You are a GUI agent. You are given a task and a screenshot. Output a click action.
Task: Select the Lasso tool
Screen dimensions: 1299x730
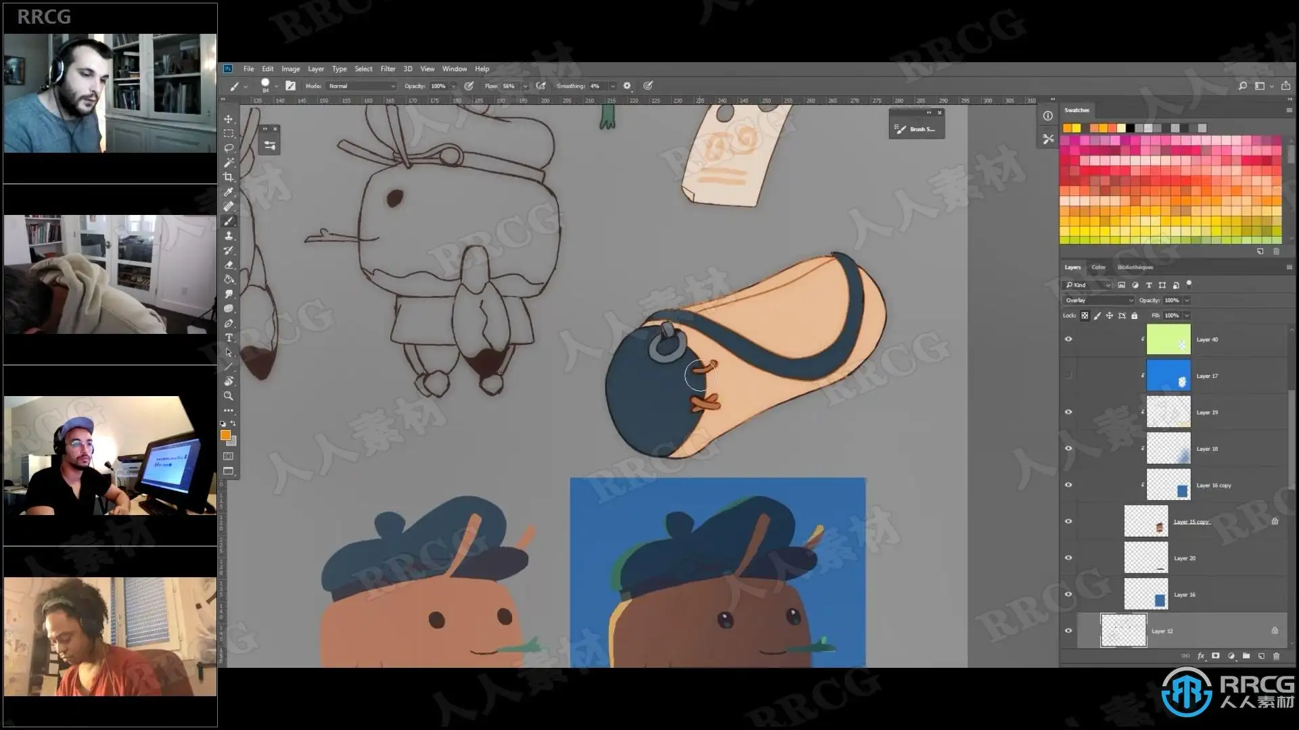coord(228,148)
